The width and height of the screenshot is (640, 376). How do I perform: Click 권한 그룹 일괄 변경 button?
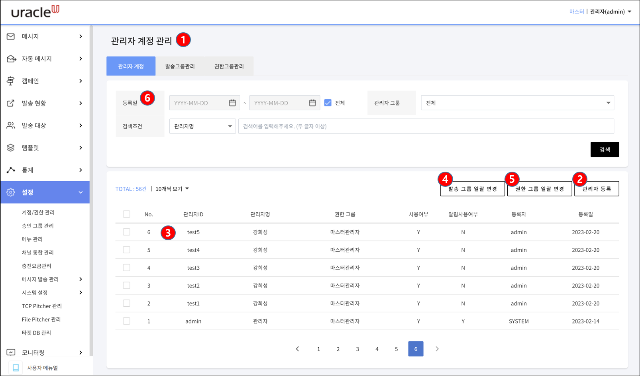[540, 189]
